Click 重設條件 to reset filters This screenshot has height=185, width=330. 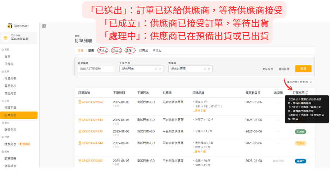284,69
